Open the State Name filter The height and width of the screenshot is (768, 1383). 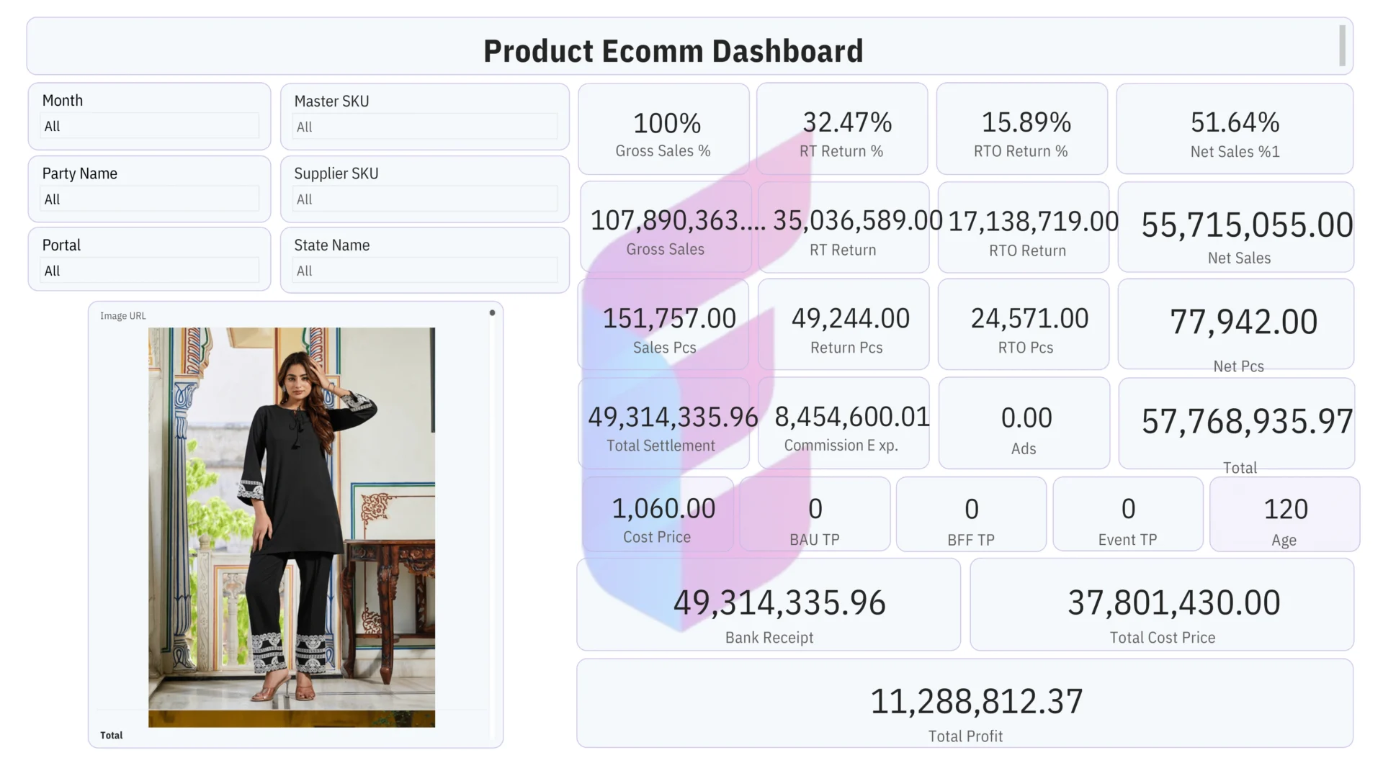pyautogui.click(x=425, y=271)
